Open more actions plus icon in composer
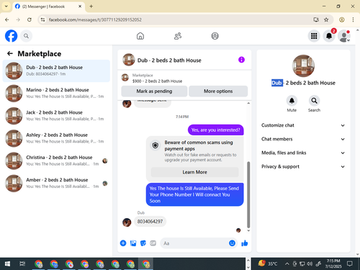The image size is (360, 270). [123, 243]
